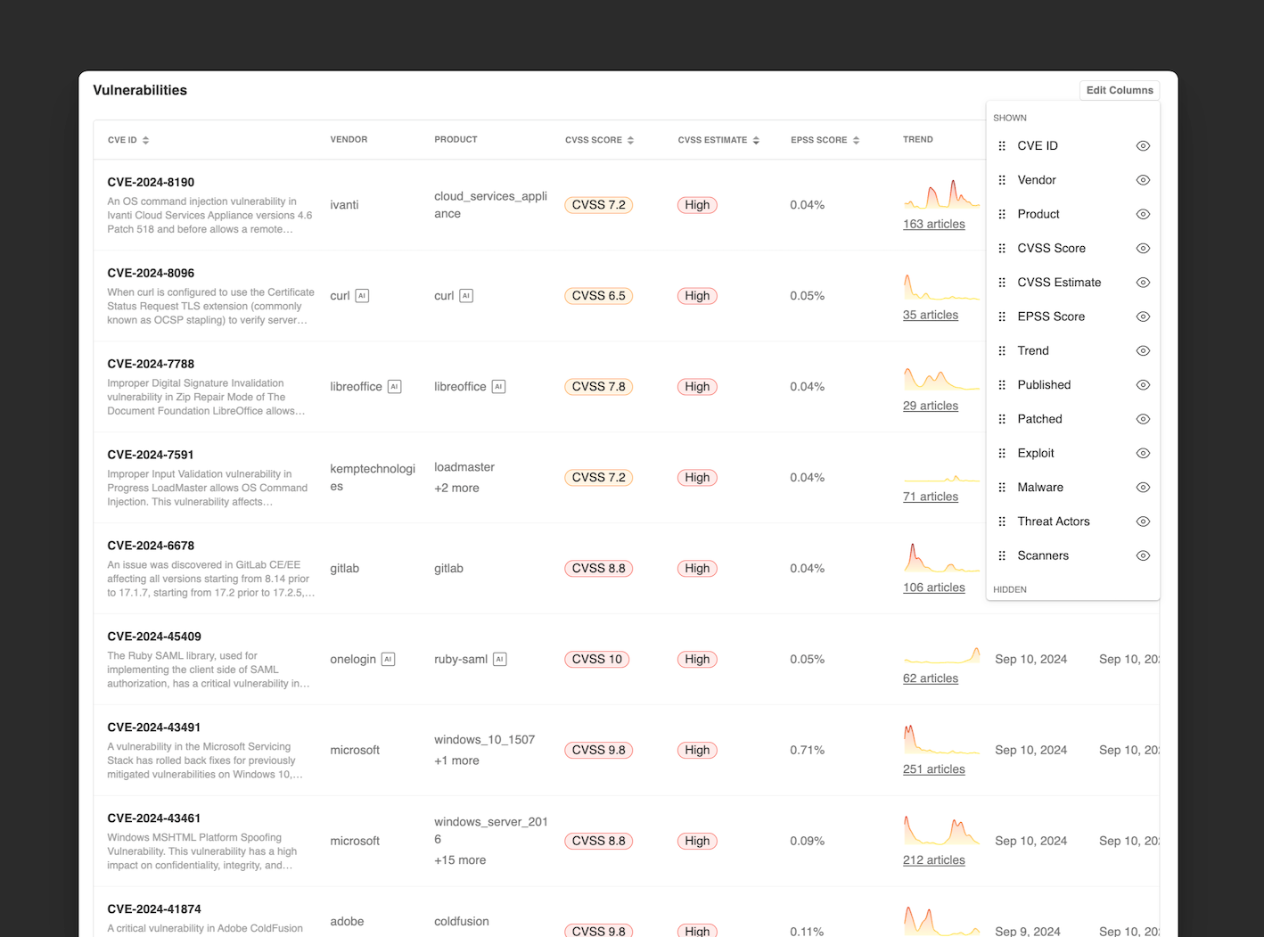Click the drag handle next to Threat Actors
This screenshot has height=937, width=1264.
click(x=1002, y=521)
